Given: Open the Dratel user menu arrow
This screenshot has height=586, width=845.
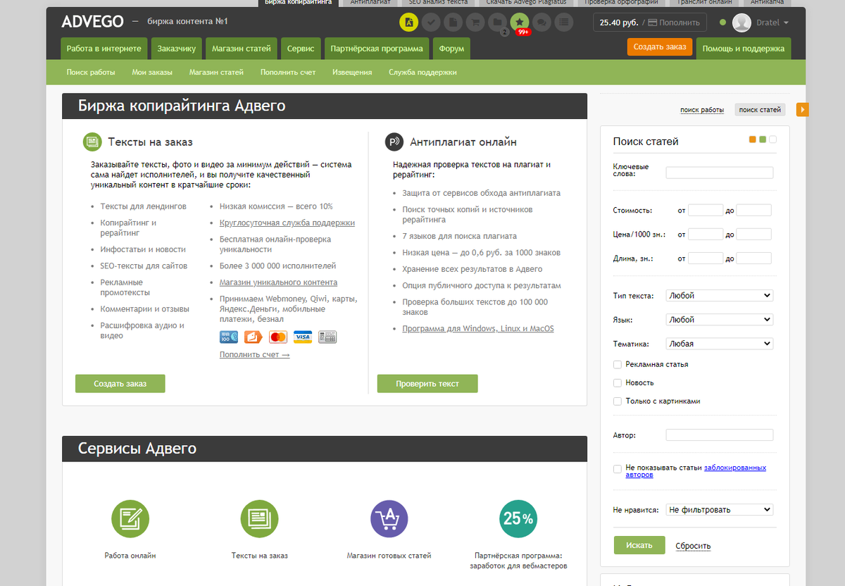Looking at the screenshot, I should tap(786, 23).
